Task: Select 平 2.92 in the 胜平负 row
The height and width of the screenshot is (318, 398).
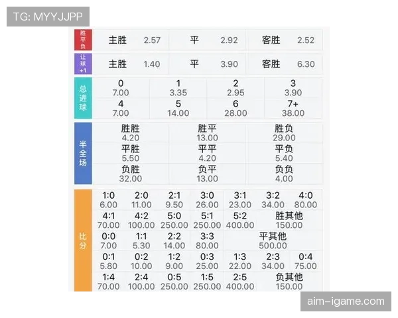Action: (208, 40)
